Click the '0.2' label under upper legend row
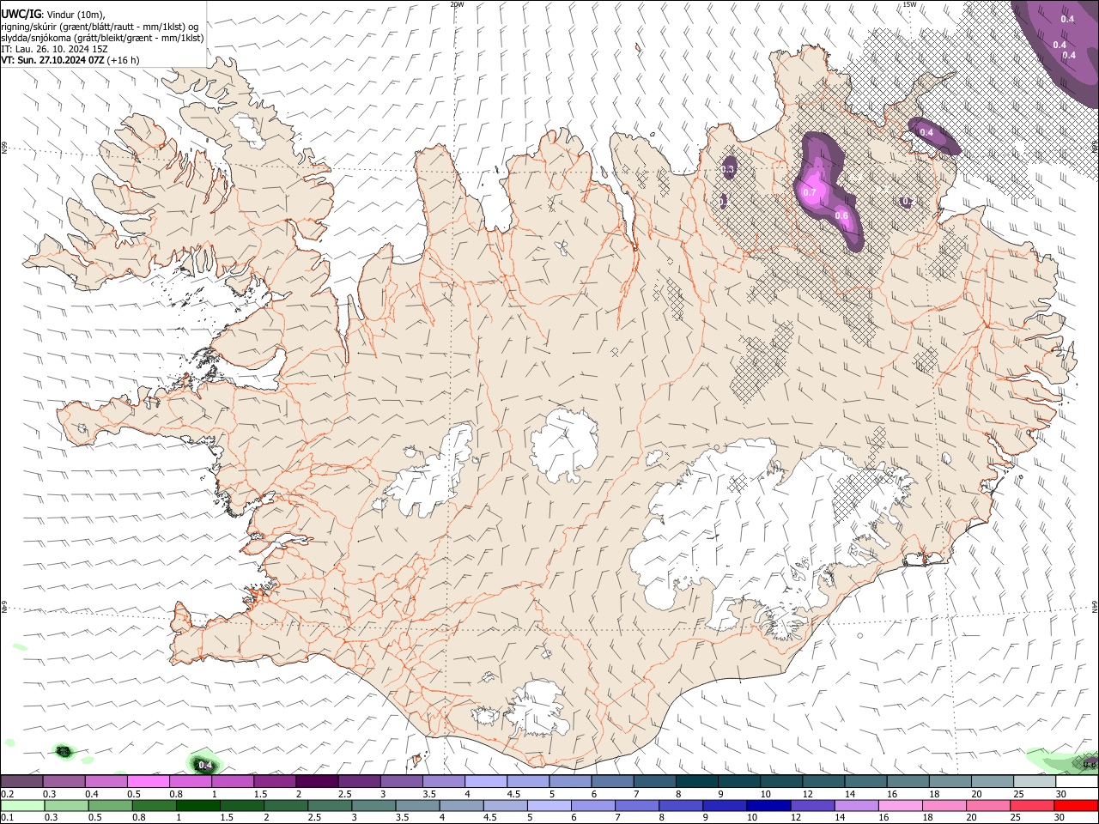This screenshot has height=824, width=1099. pos(6,793)
